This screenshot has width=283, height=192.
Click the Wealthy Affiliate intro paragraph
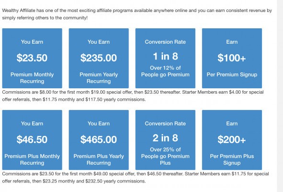[x=137, y=14]
